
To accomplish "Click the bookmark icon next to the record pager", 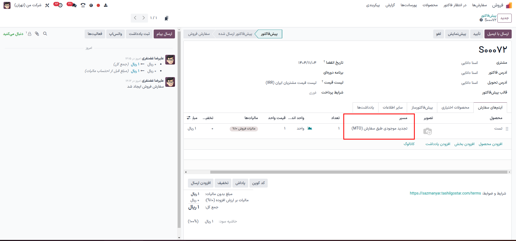I will (166, 18).
